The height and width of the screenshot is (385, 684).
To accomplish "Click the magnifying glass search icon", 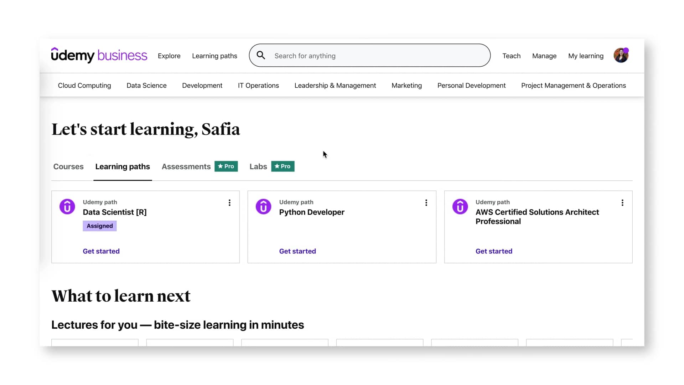I will pos(261,55).
